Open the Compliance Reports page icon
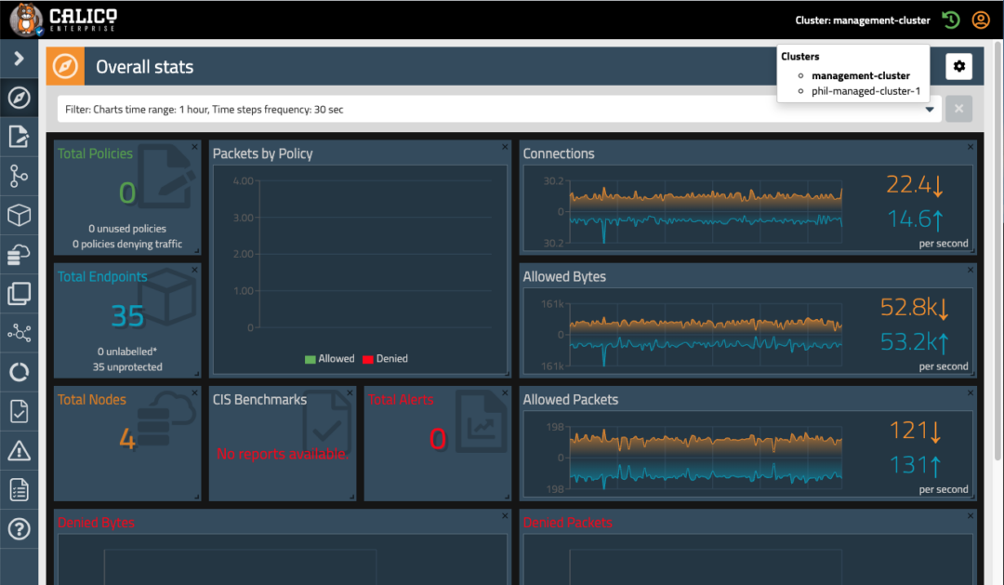 coord(20,411)
